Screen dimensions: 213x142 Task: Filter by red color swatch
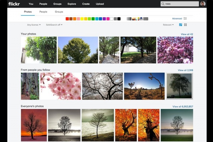[67, 19]
